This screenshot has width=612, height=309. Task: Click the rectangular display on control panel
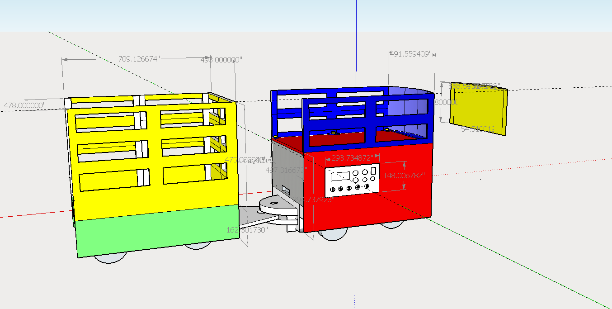tap(339, 175)
